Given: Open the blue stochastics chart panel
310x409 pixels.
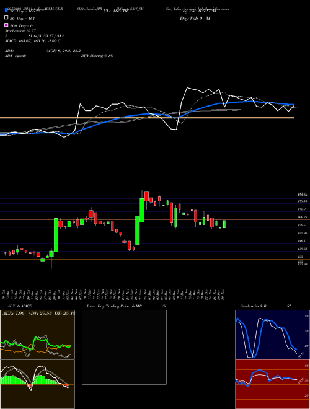Looking at the screenshot, I should click(x=272, y=335).
